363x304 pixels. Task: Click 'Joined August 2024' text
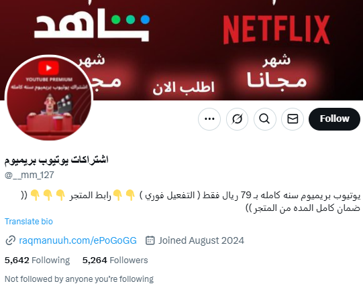pos(201,240)
